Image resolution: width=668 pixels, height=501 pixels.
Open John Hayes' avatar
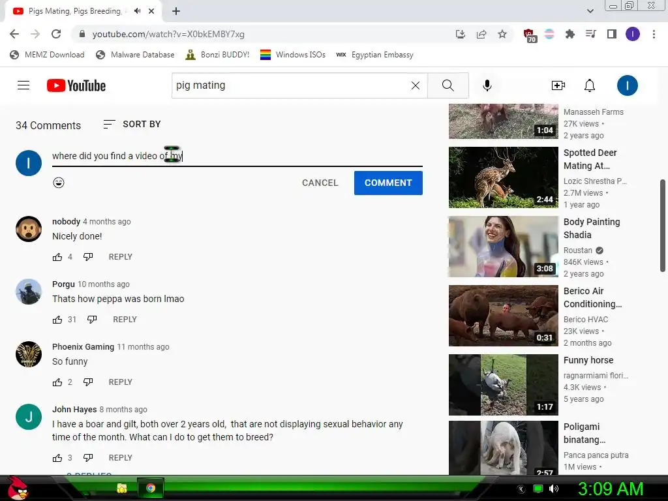click(x=29, y=417)
